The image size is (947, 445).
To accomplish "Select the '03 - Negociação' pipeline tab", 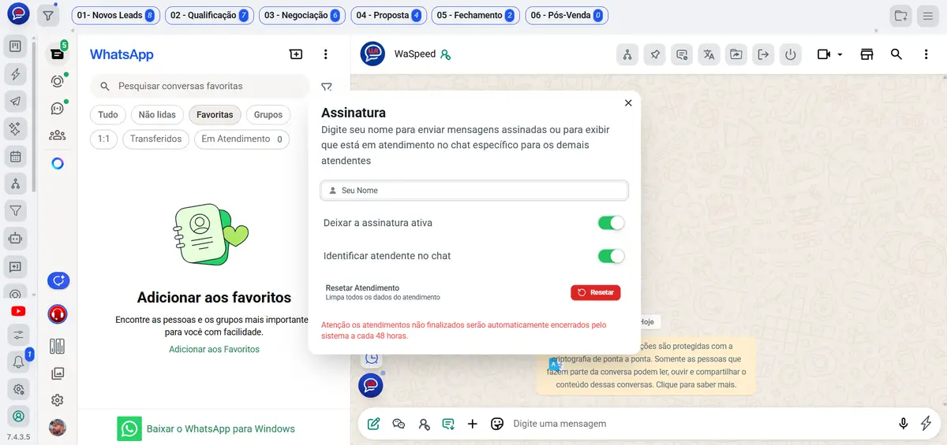I will pos(302,15).
